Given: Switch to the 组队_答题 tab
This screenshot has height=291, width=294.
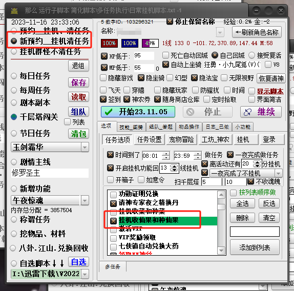Looking at the screenshot, I should coord(161,127).
